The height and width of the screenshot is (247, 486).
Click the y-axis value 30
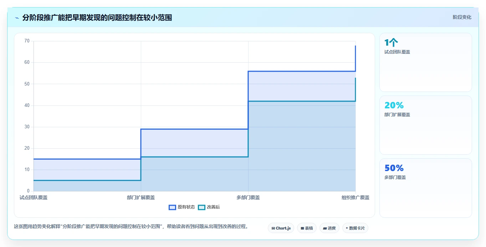(x=27, y=127)
